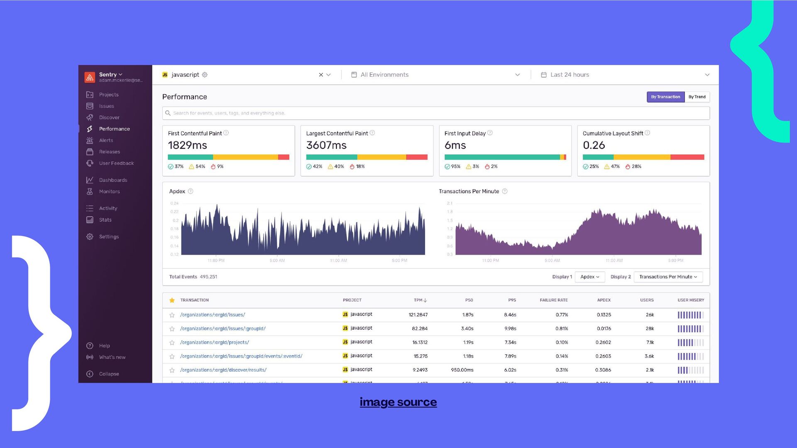Click the First Contentful Paint distribution bar
Viewport: 797px width, 448px height.
(228, 157)
